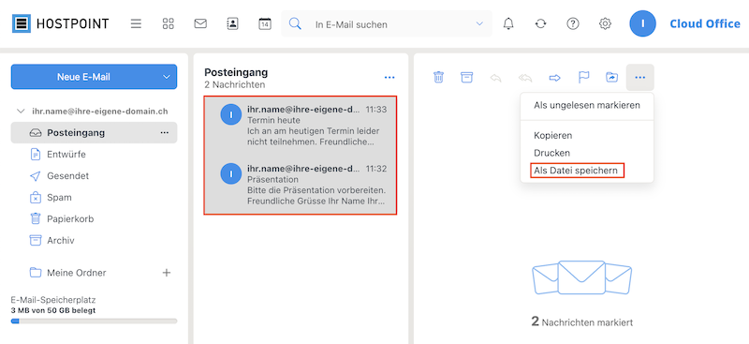Open the Präsentation message
Image resolution: width=749 pixels, height=344 pixels.
pos(300,185)
